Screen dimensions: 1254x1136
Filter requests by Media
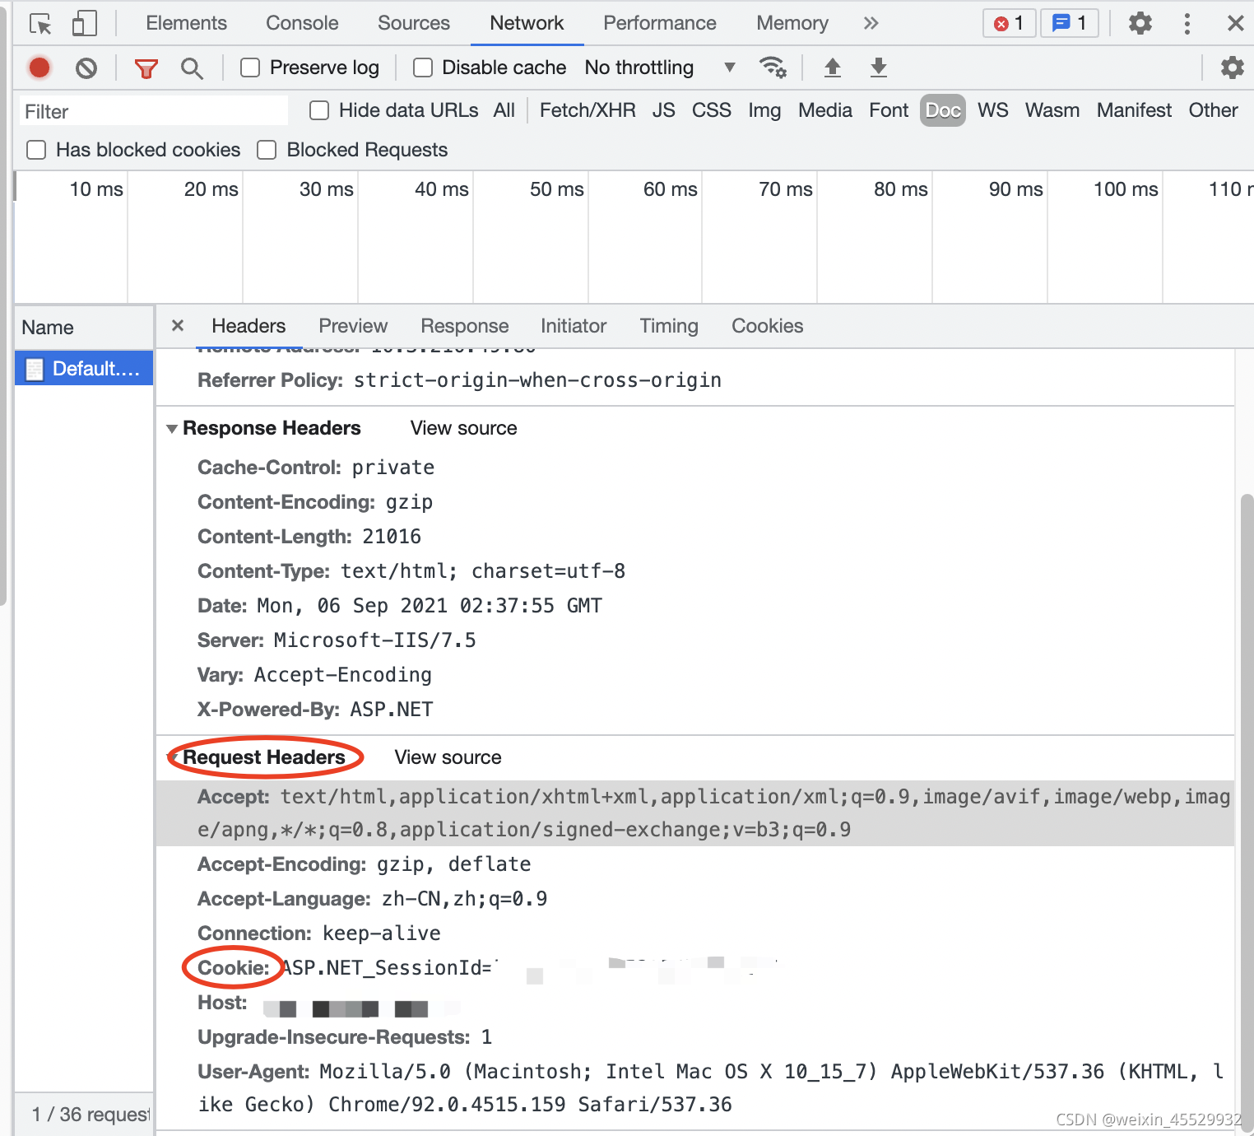tap(825, 110)
